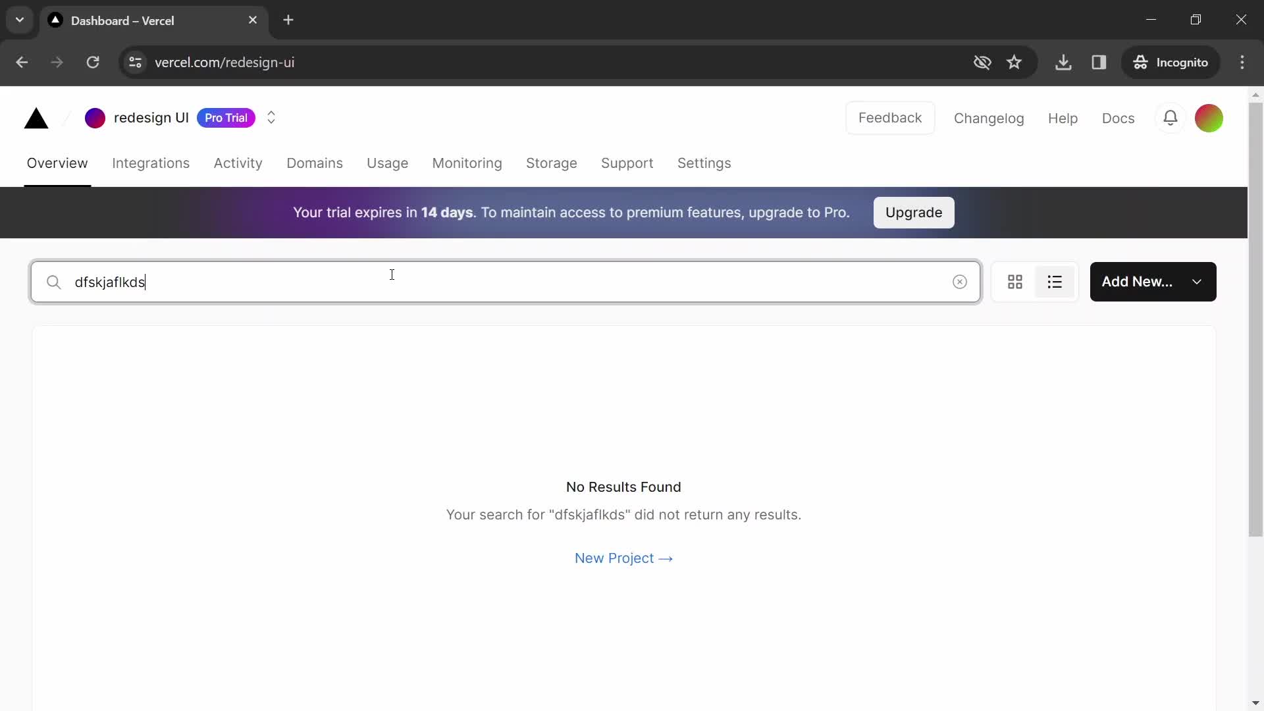Open the downloads indicator dropdown
Screen dimensions: 1264x711
(1063, 62)
